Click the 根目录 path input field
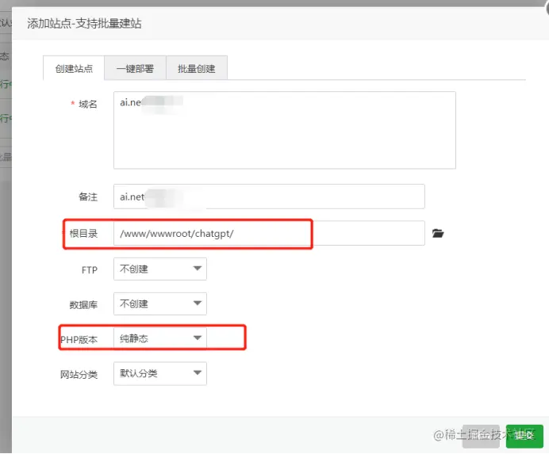This screenshot has height=454, width=549. pyautogui.click(x=269, y=233)
